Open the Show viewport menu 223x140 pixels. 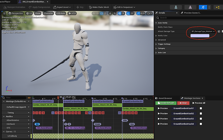coord(38,13)
